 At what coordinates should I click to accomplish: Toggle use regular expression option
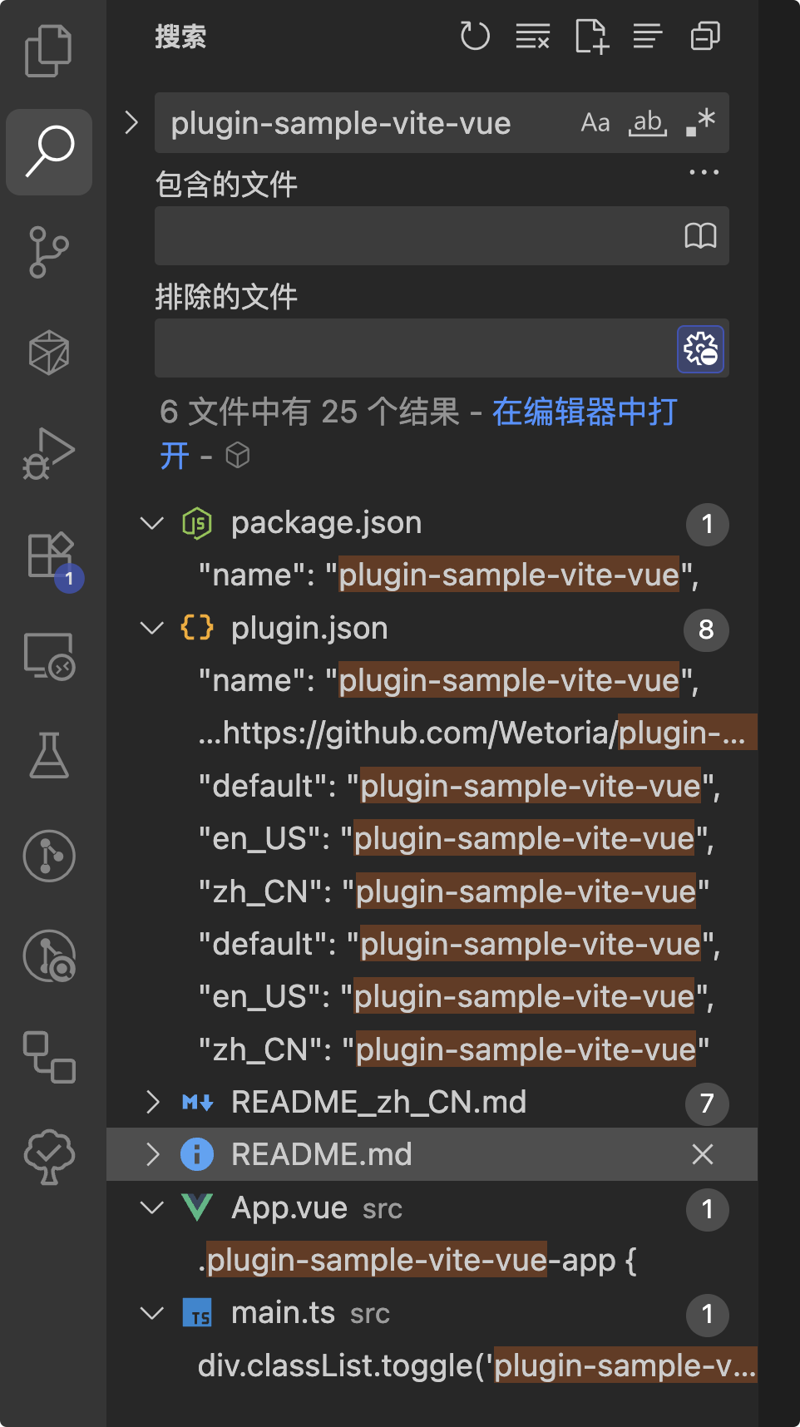pos(700,123)
